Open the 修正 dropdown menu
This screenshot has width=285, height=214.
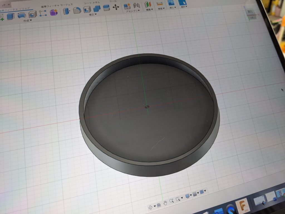(x=93, y=14)
